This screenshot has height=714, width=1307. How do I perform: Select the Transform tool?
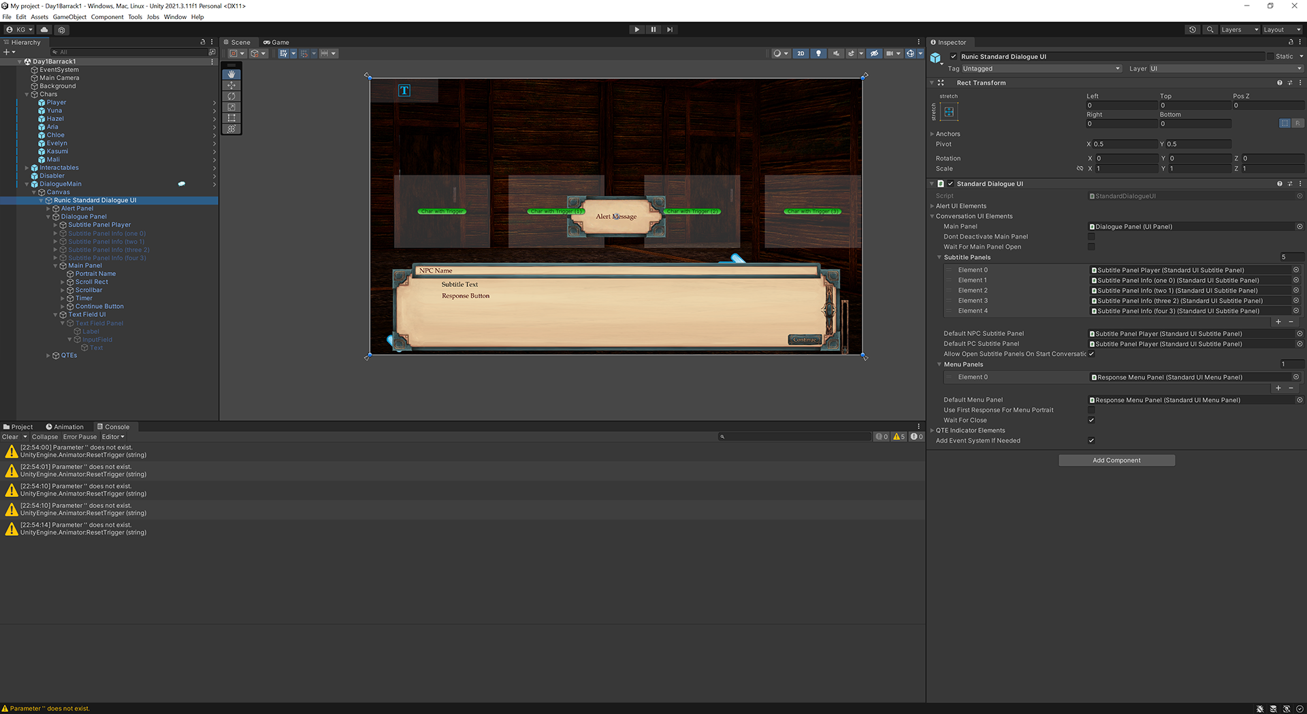pos(231,129)
